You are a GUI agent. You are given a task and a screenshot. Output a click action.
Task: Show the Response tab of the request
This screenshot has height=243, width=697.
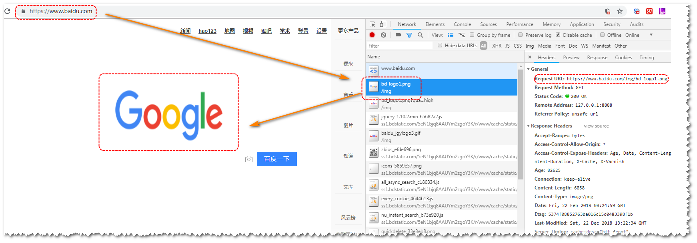[597, 58]
